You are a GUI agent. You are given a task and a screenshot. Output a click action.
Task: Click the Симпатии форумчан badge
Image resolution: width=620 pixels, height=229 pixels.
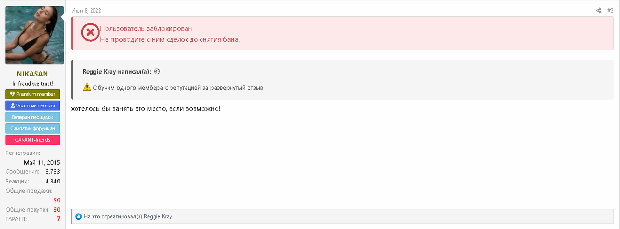[x=32, y=128]
